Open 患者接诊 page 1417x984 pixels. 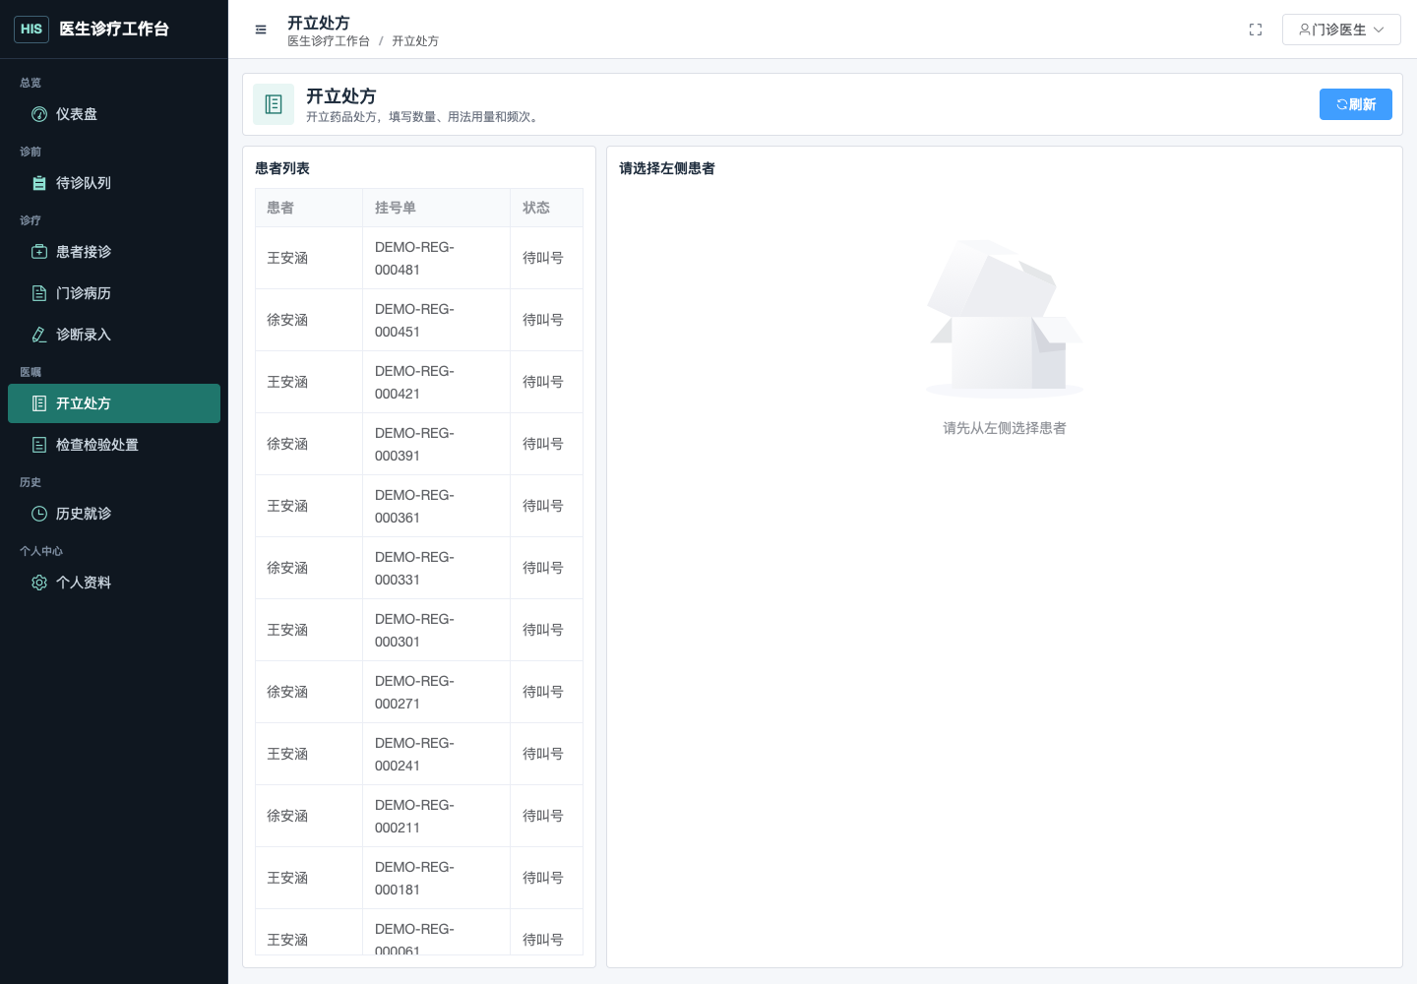[x=114, y=252]
